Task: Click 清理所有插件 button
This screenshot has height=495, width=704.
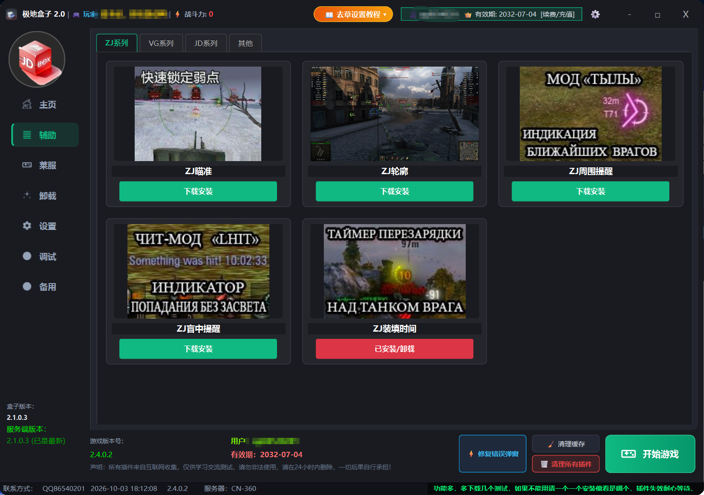Action: pyautogui.click(x=566, y=464)
